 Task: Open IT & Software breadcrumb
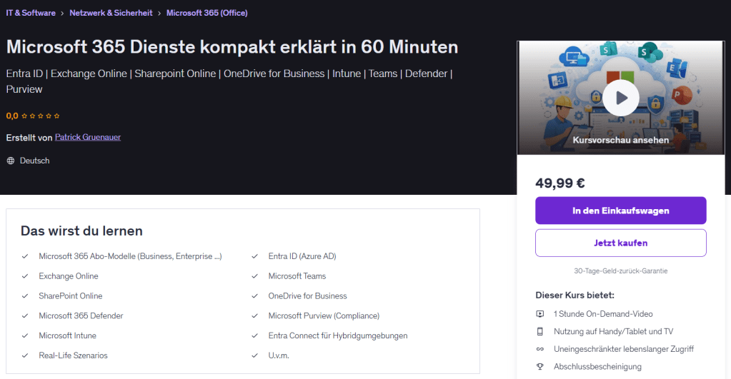point(30,13)
